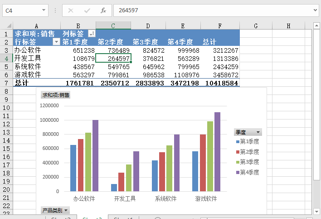Viewport: 321px width, 219px height.
Task: Select cell with value 1313386
Action: click(x=220, y=58)
